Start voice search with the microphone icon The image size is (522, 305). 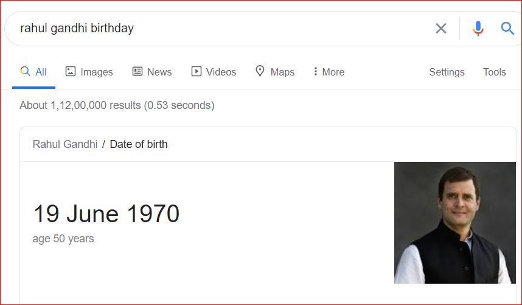(x=478, y=28)
